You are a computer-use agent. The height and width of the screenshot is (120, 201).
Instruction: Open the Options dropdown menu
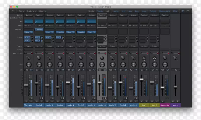point(31,11)
